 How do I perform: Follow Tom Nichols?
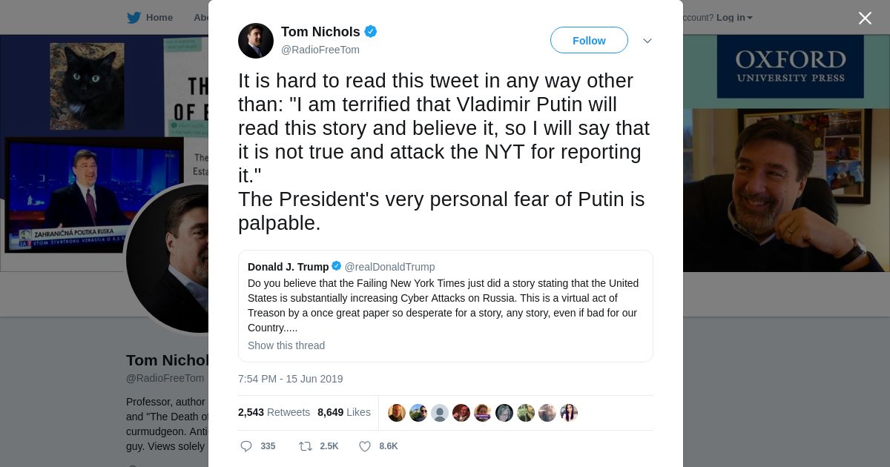589,41
